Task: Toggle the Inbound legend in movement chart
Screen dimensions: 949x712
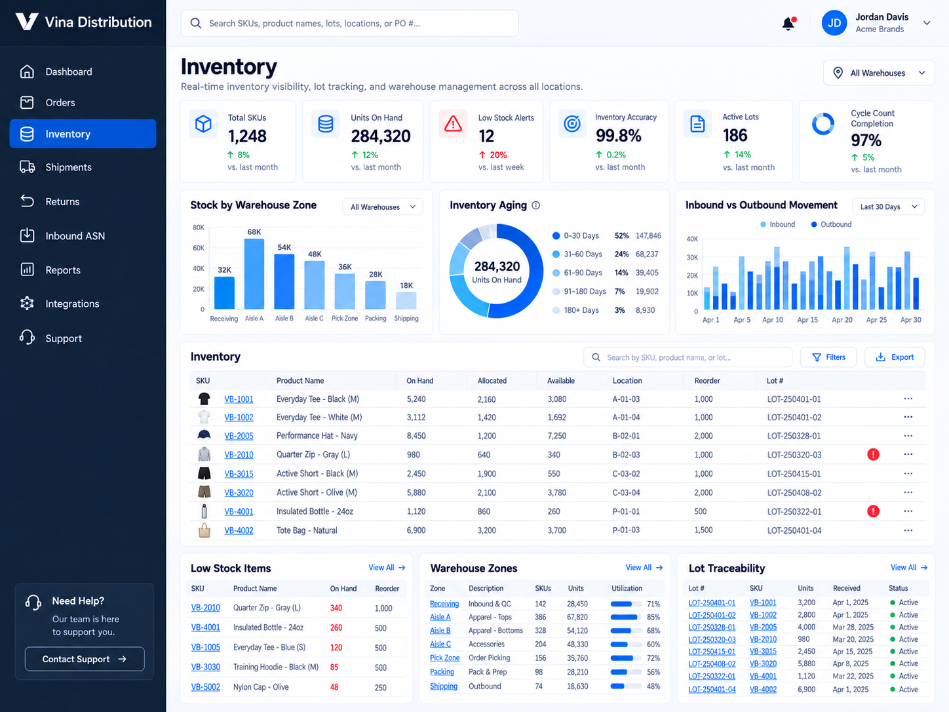Action: (x=777, y=224)
